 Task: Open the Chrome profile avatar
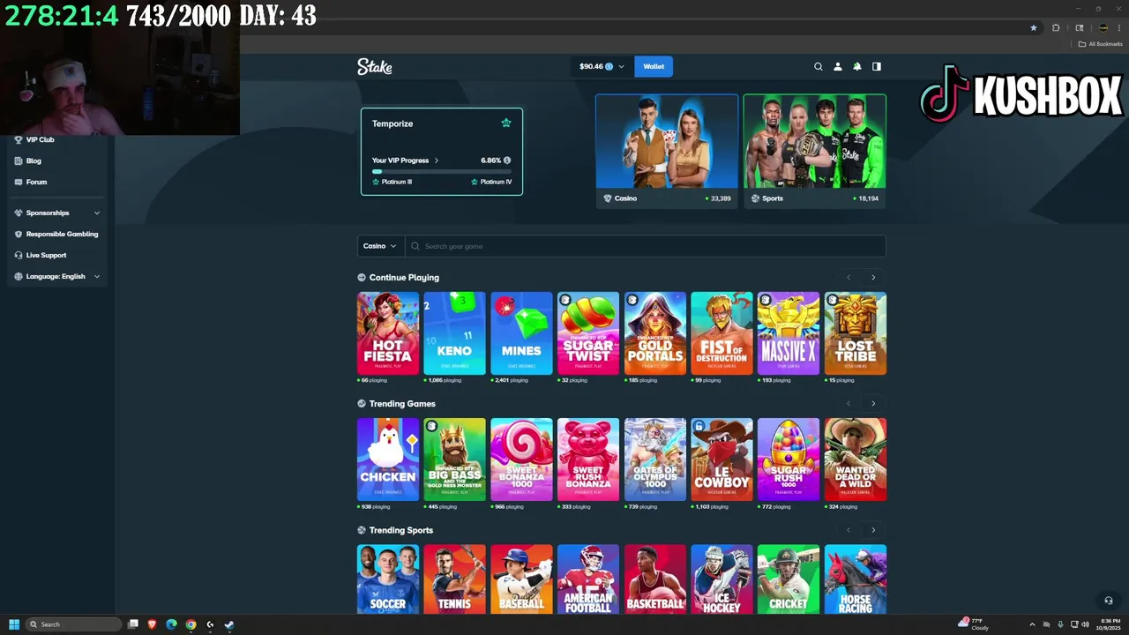click(x=1103, y=27)
